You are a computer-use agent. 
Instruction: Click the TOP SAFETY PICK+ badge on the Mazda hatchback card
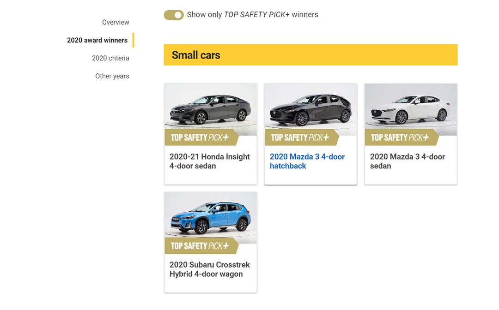coord(300,137)
